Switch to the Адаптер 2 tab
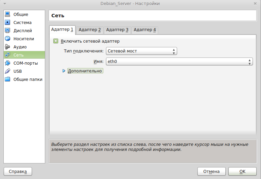Viewport: 261px width, 179px height. [90, 30]
